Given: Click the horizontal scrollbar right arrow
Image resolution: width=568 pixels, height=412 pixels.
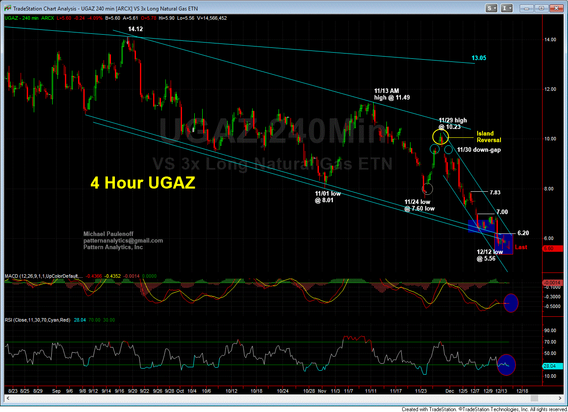Looking at the screenshot, I should click(561, 398).
